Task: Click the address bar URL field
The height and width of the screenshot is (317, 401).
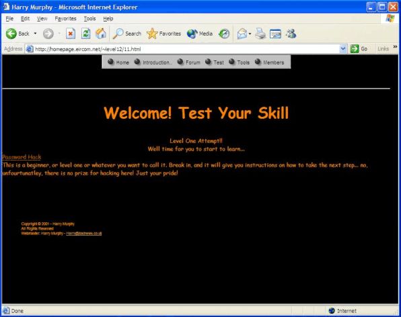Action: 186,49
